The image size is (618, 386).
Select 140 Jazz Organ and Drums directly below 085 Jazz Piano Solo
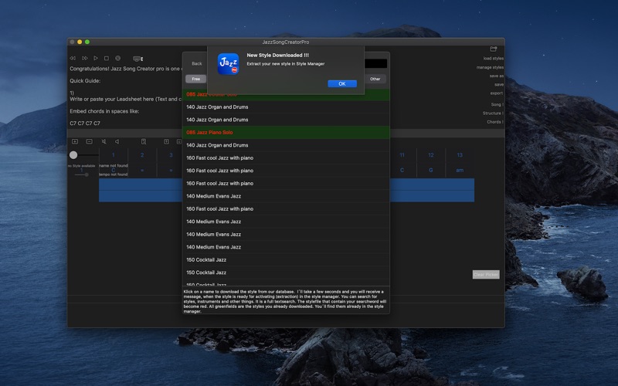point(286,145)
